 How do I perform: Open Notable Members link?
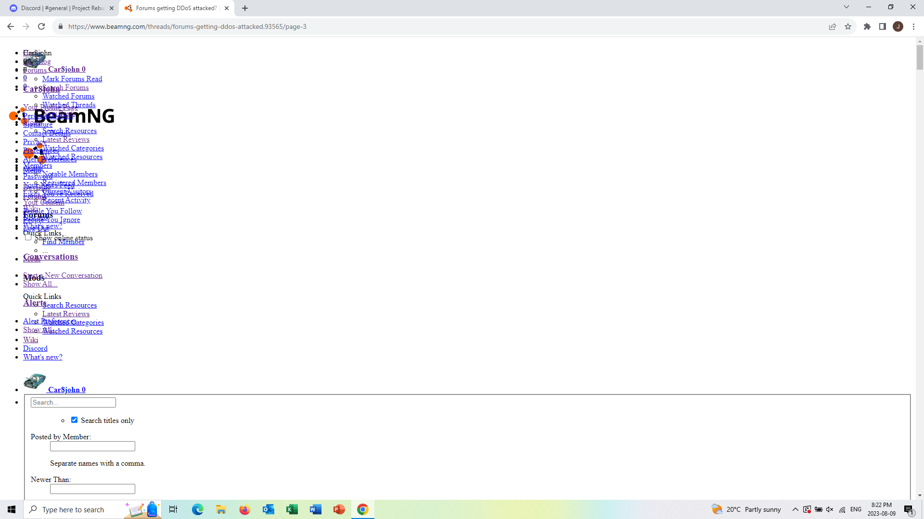[70, 174]
